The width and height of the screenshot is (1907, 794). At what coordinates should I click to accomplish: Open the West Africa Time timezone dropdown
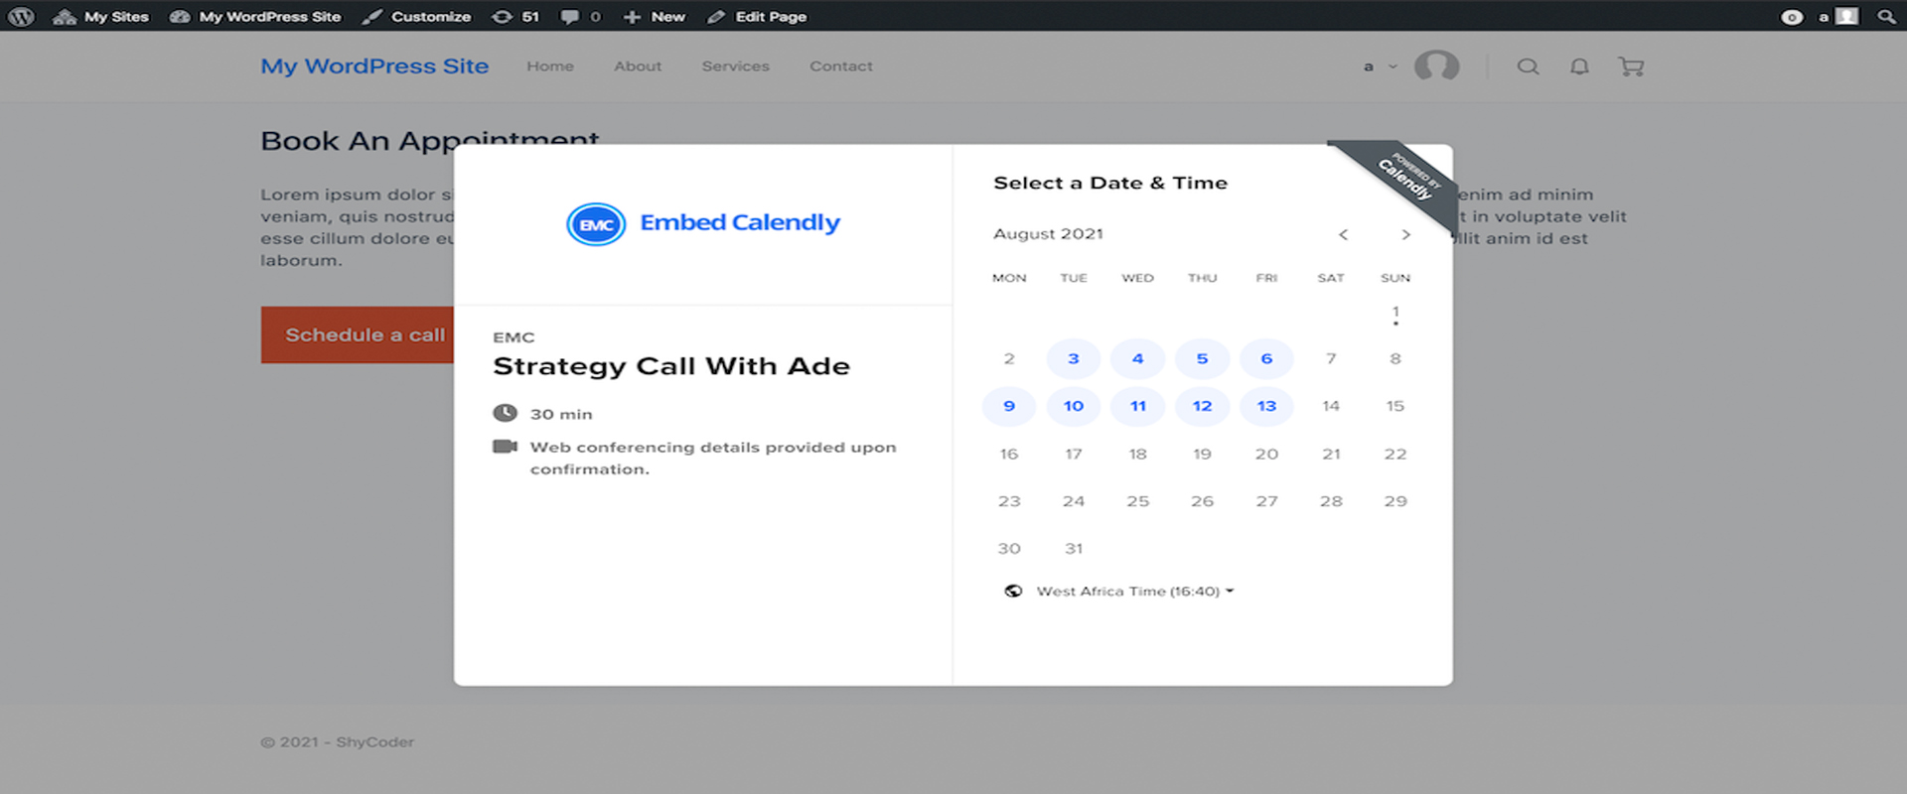[x=1135, y=591]
